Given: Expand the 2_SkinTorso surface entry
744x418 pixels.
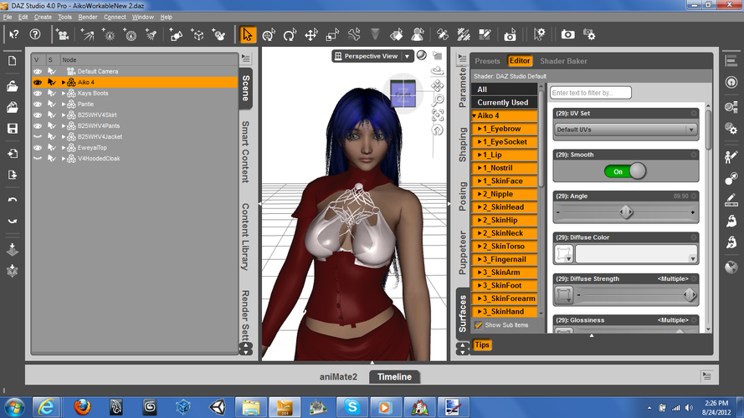Looking at the screenshot, I should pyautogui.click(x=480, y=246).
